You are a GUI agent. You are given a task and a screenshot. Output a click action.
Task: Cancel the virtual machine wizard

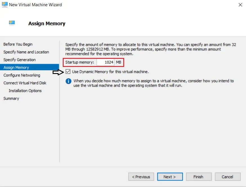(227, 177)
